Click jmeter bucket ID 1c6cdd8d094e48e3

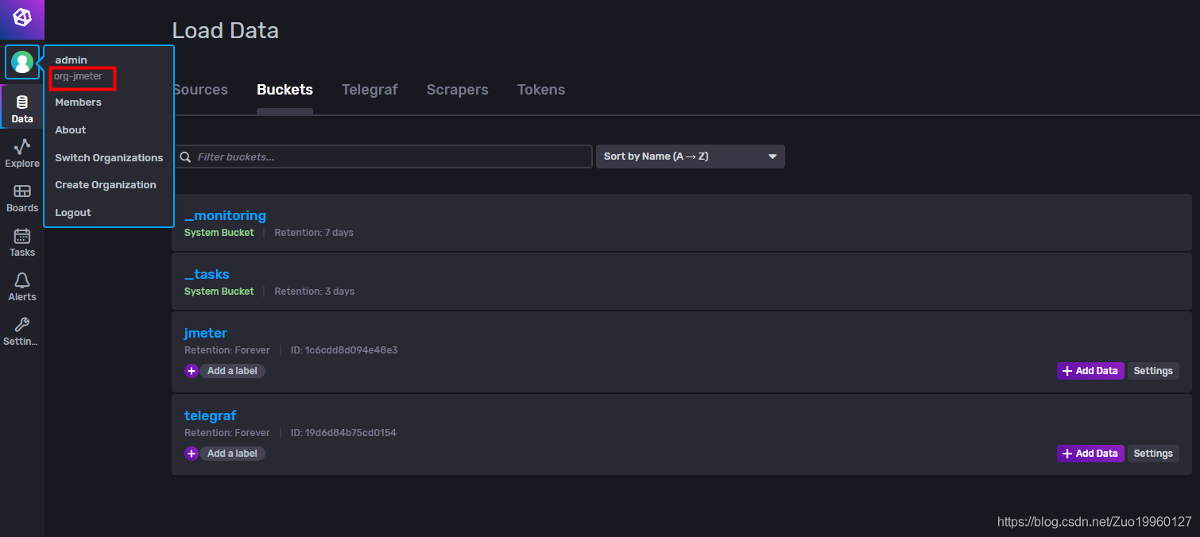344,350
